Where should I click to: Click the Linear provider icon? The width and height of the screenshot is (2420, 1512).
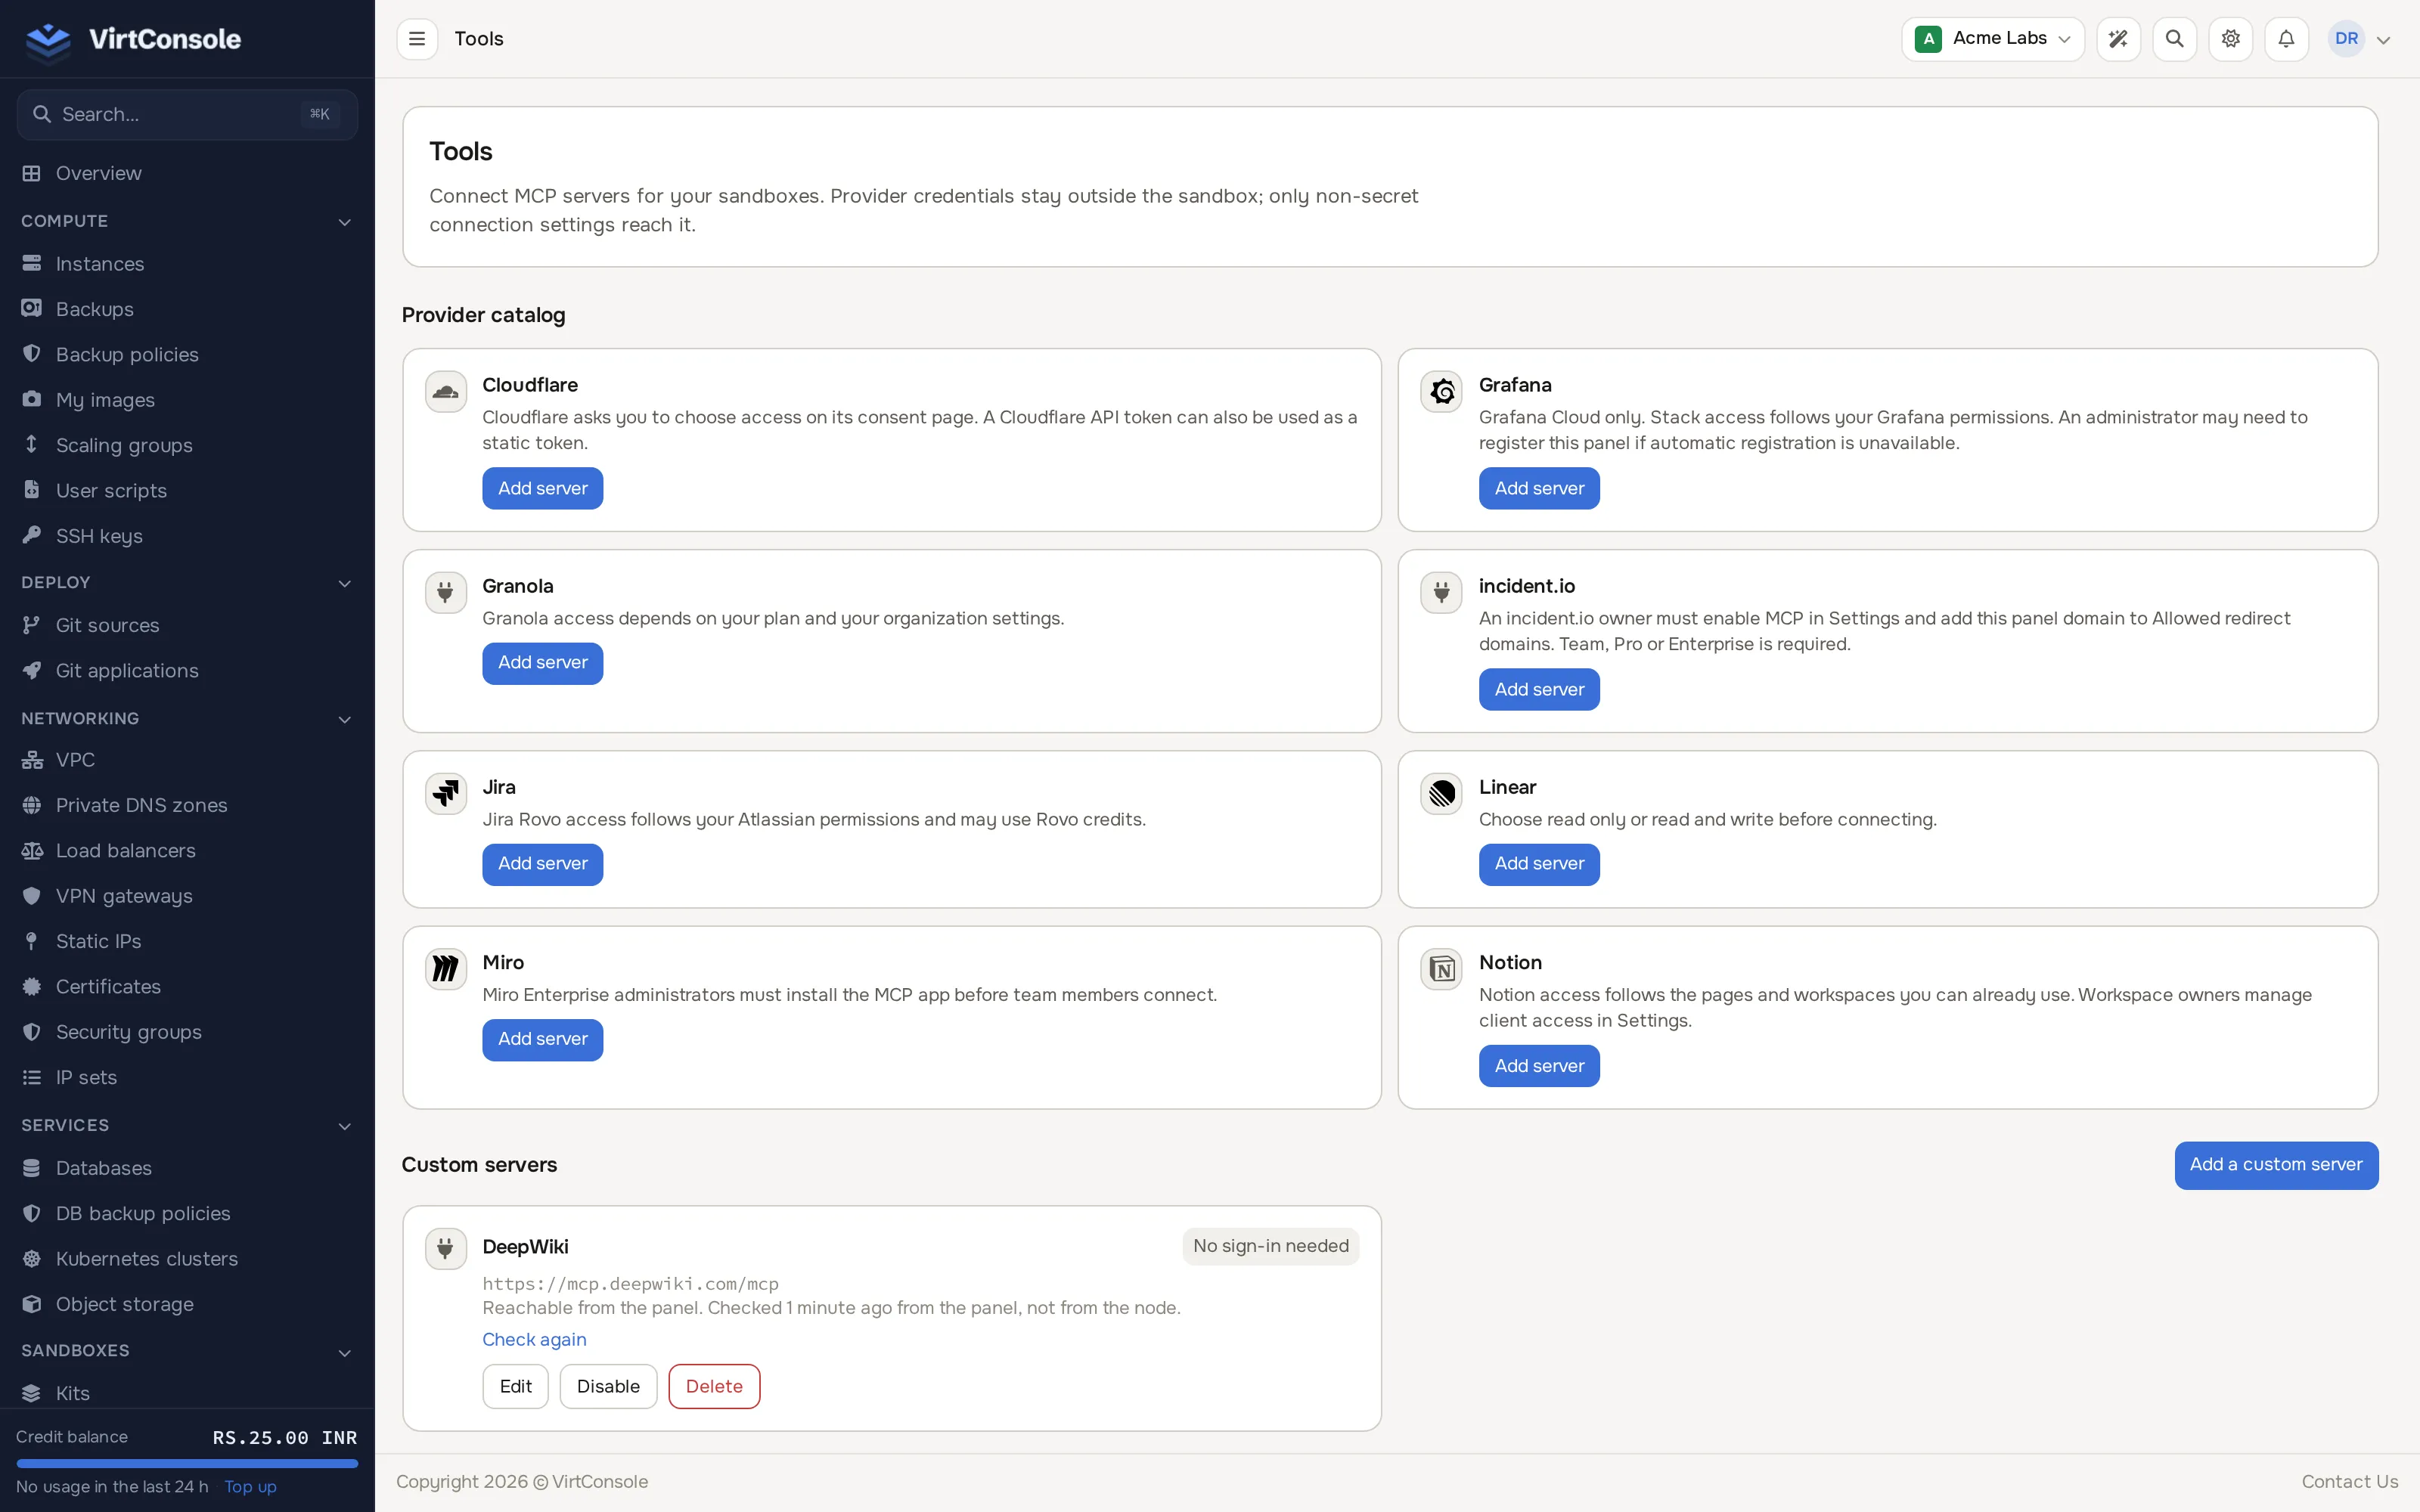click(x=1441, y=793)
